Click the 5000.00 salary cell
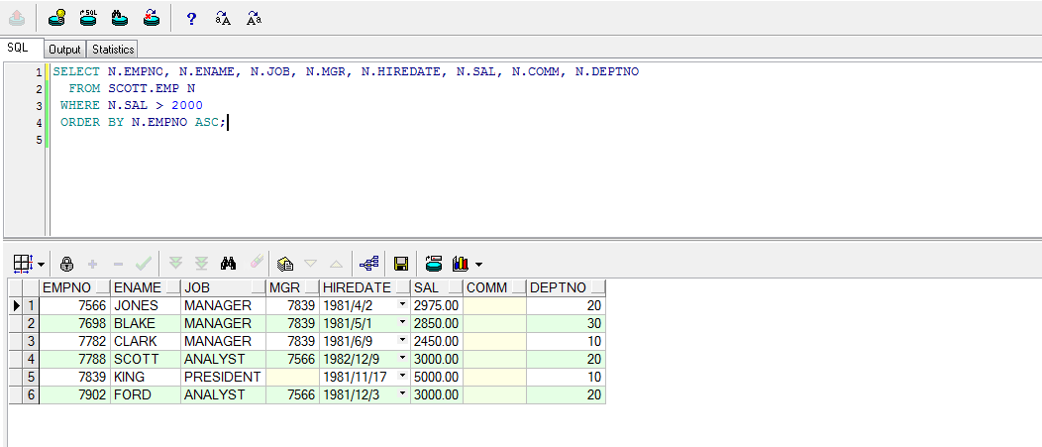This screenshot has height=447, width=1042. (437, 378)
